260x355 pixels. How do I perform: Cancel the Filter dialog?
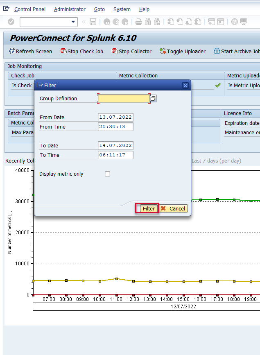(x=173, y=208)
